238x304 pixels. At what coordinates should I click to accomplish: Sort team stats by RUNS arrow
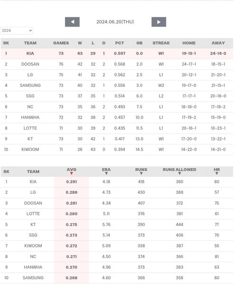[141, 173]
